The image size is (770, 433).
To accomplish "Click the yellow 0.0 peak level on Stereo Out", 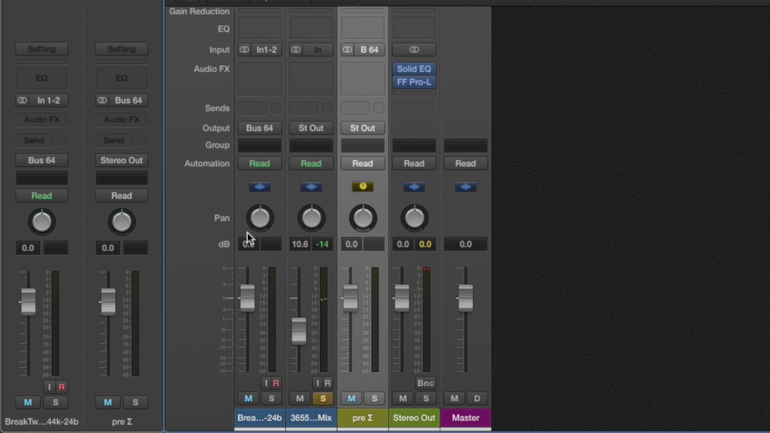I will point(425,244).
